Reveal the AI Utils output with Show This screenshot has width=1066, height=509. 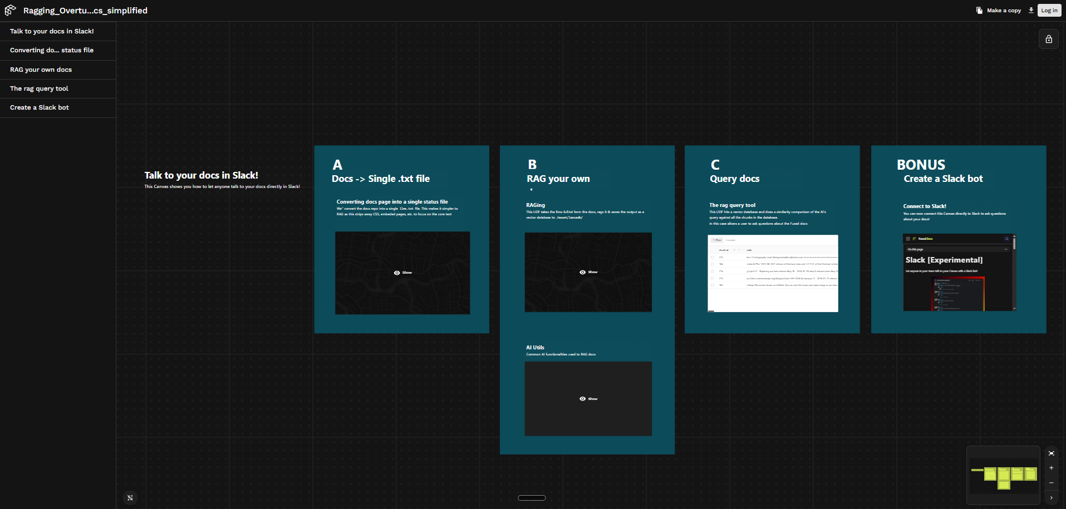(x=588, y=398)
